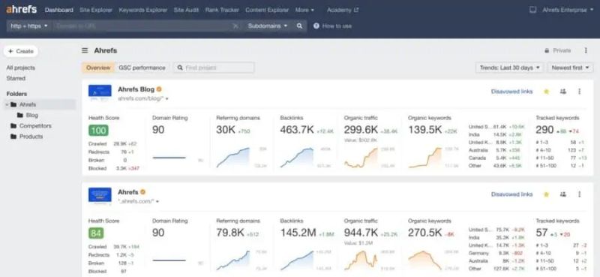Clear the URL field with X icon
Image resolution: width=600 pixels, height=277 pixels.
235,26
